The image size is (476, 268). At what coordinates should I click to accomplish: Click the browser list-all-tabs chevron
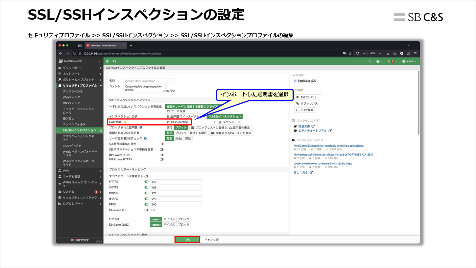pyautogui.click(x=408, y=45)
